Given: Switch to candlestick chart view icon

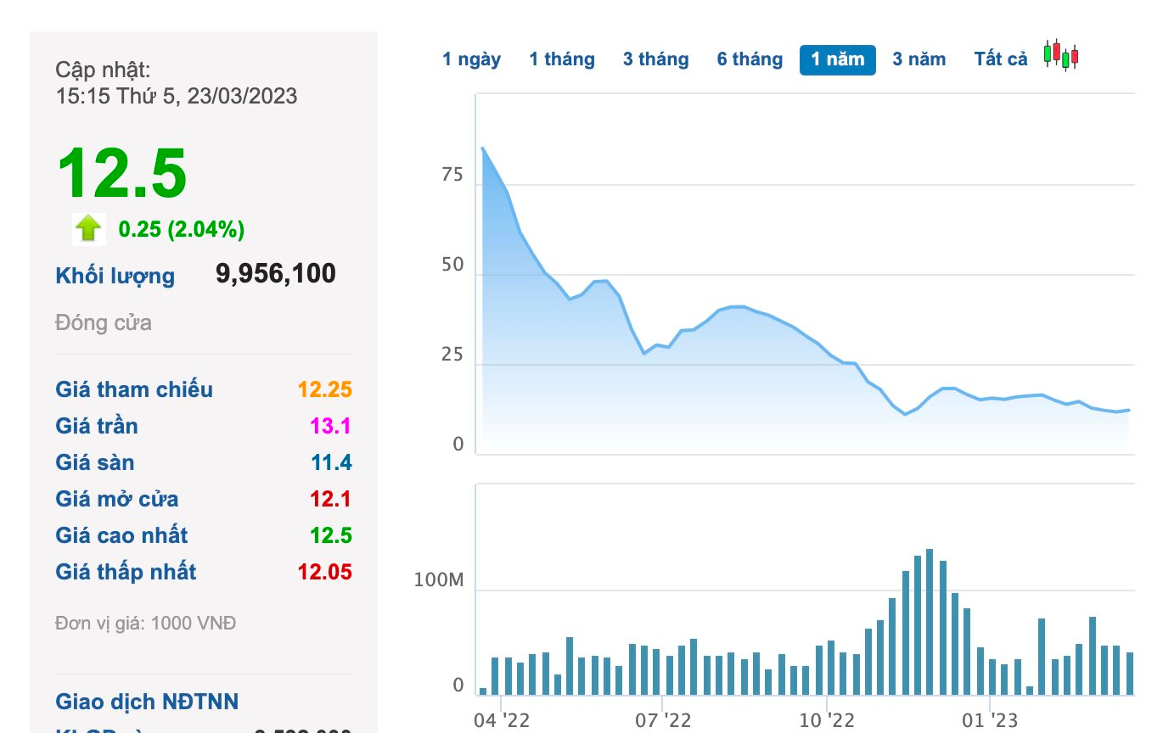Looking at the screenshot, I should tap(1061, 56).
